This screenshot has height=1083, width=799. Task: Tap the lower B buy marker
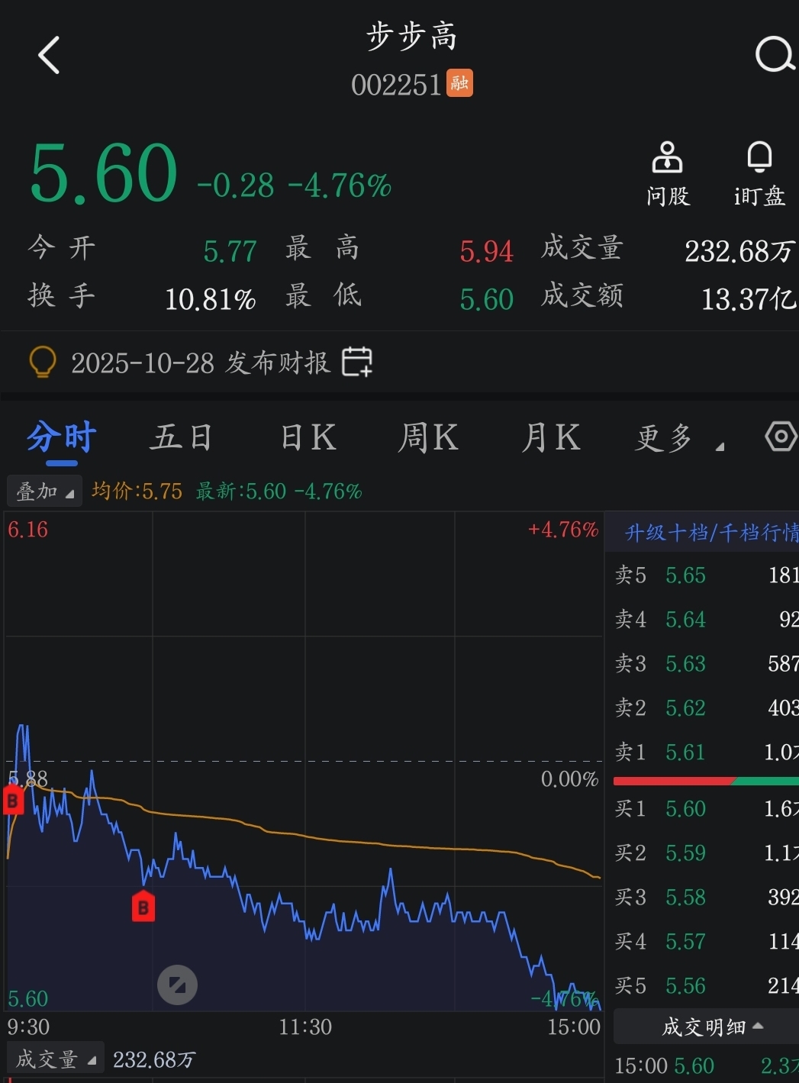(x=143, y=906)
